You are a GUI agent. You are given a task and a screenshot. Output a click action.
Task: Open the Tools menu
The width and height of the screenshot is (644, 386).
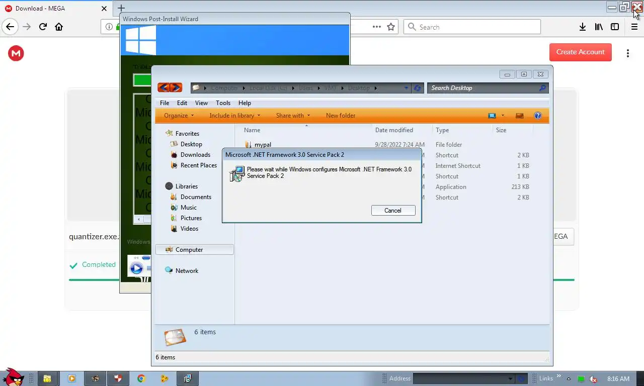tap(223, 103)
